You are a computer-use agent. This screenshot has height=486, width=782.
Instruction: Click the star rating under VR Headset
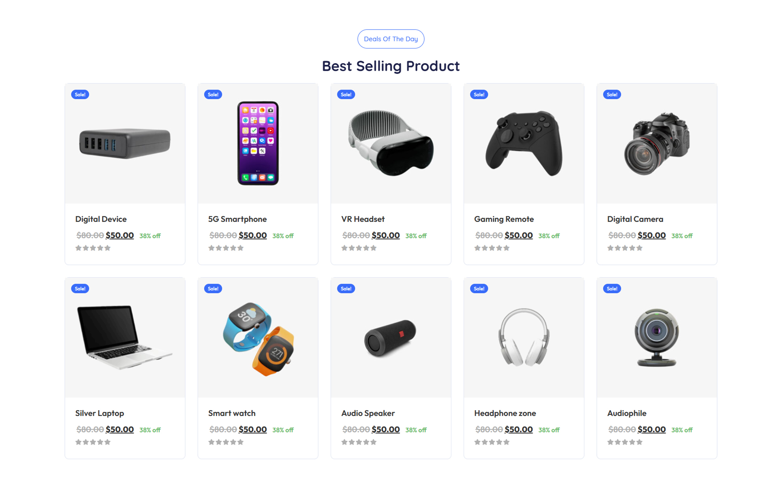click(359, 248)
